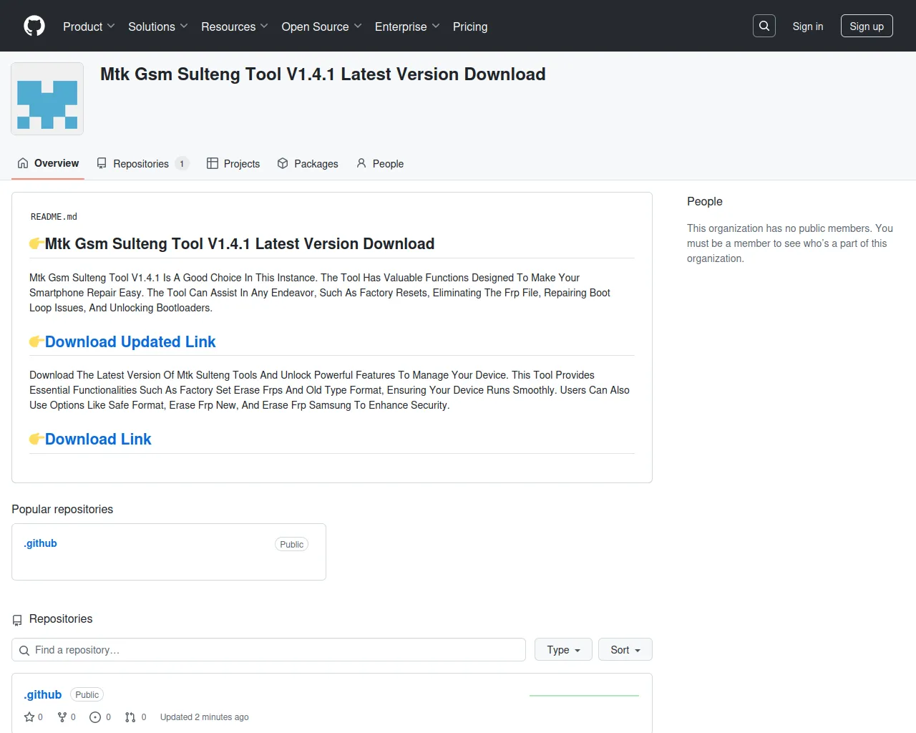Open the Type filter dropdown
The width and height of the screenshot is (916, 733).
[562, 649]
